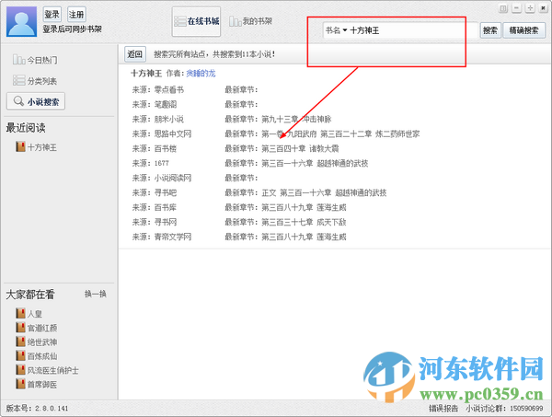Screen dimensions: 552x417
Task: Click the magnifier icon in 小说搜索
Action: click(x=18, y=101)
